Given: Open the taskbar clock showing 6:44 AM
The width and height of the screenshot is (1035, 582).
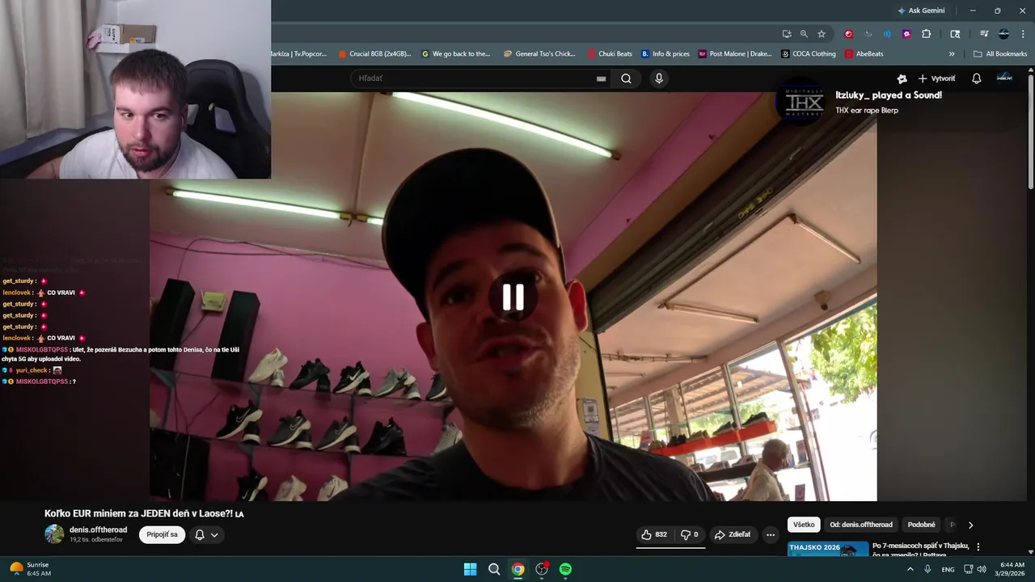Looking at the screenshot, I should pos(1012,569).
